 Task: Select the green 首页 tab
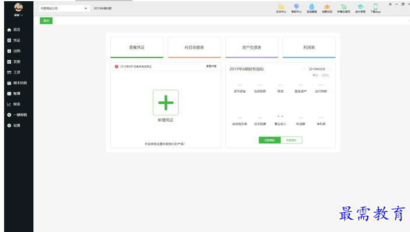[46, 20]
